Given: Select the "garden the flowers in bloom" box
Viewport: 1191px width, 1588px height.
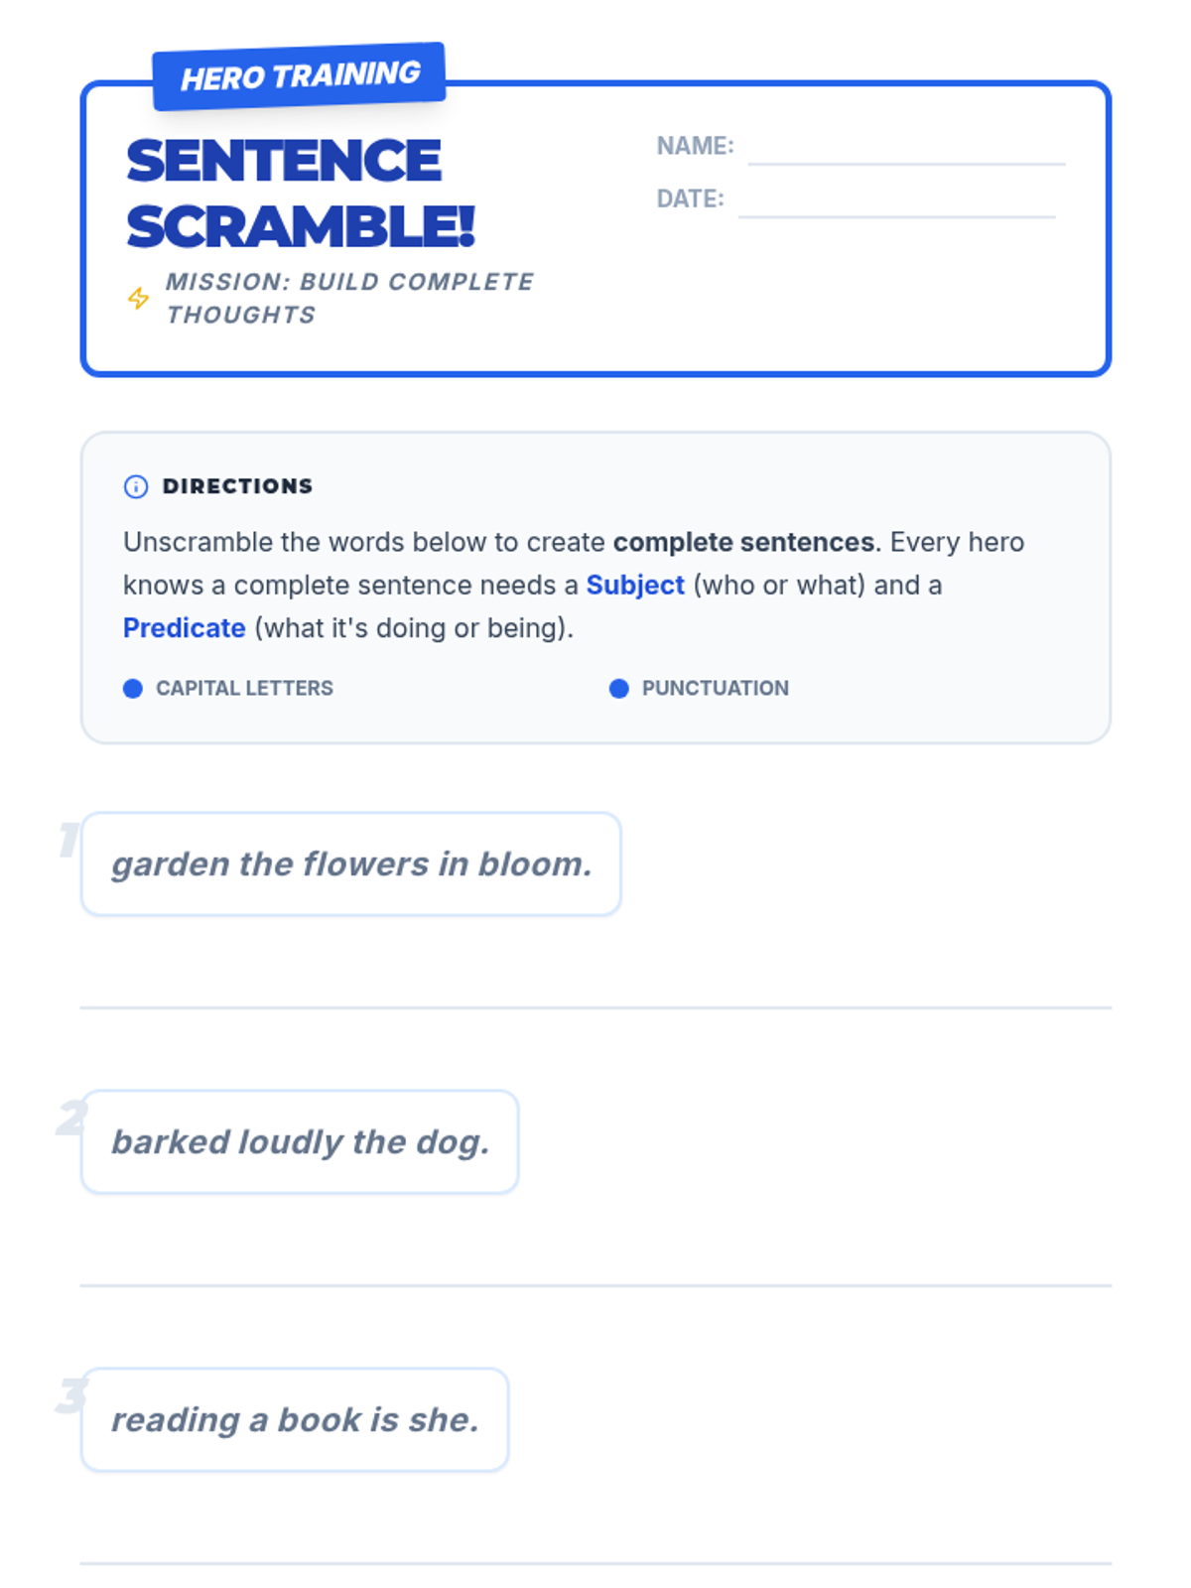Looking at the screenshot, I should tap(350, 864).
